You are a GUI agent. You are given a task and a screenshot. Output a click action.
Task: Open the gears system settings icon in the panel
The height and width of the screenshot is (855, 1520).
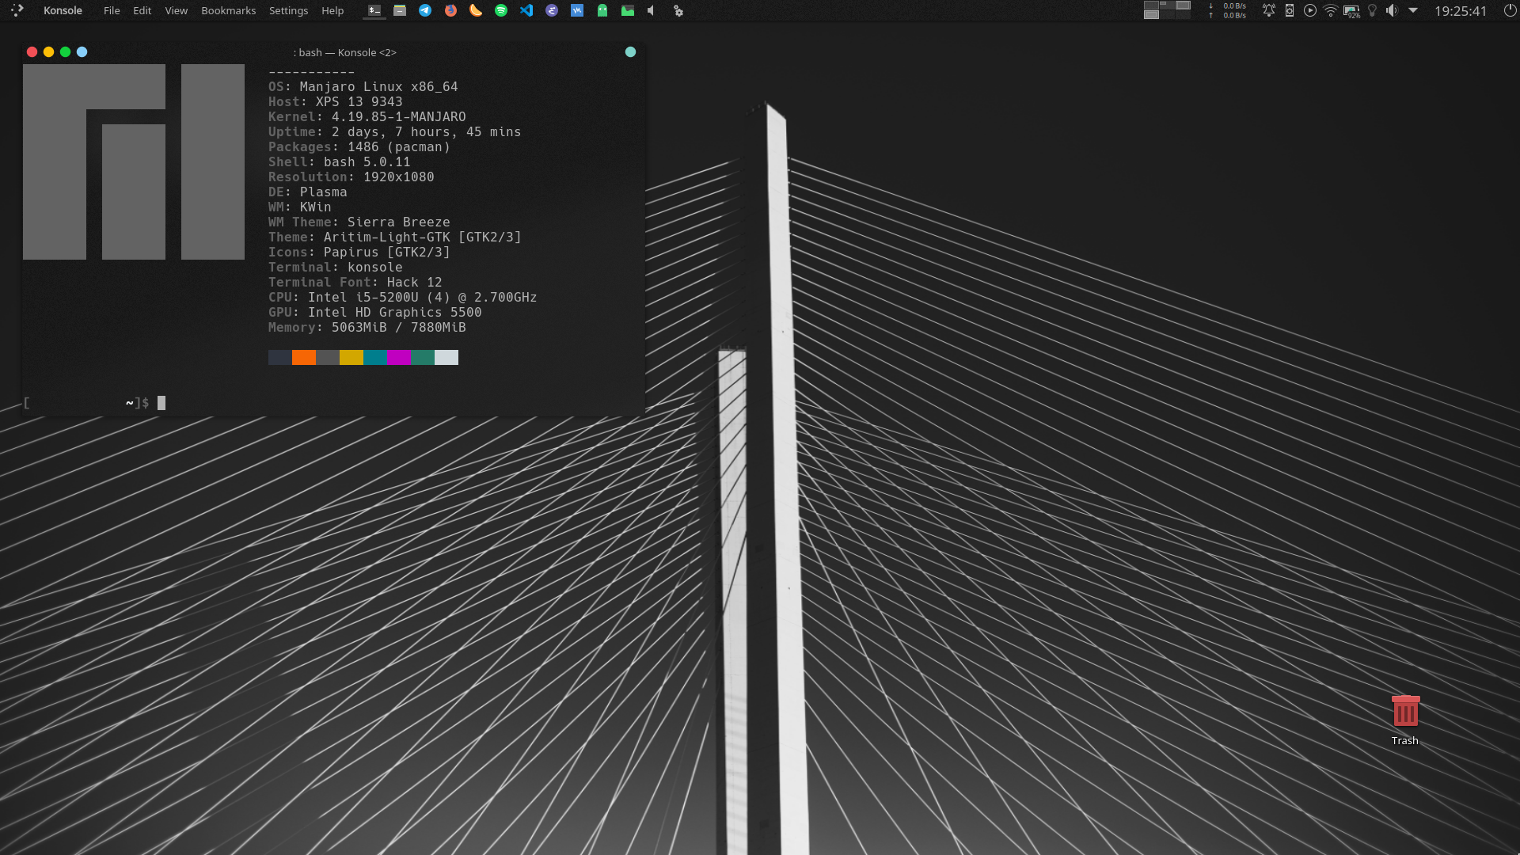click(678, 10)
